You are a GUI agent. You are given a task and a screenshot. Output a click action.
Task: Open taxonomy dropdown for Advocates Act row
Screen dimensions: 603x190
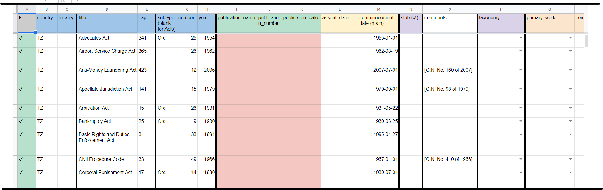coord(521,38)
